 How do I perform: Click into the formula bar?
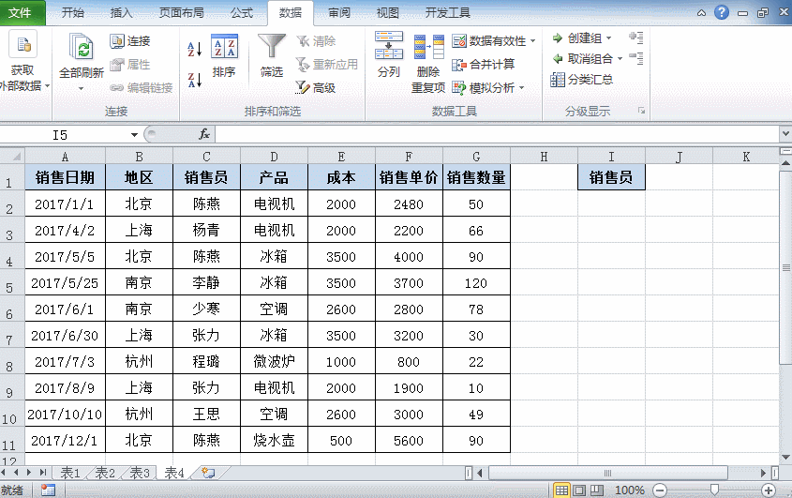coord(498,134)
